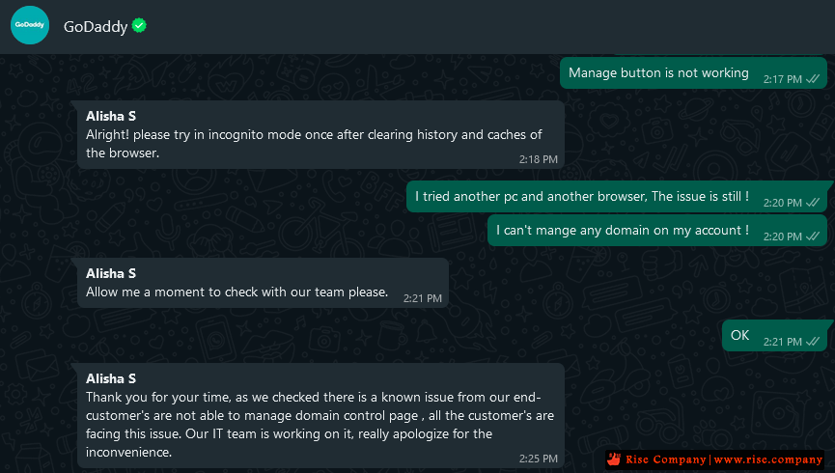Screen dimensions: 835x473
Task: Click read ticks on 'Manage button is not working'
Action: 813,79
